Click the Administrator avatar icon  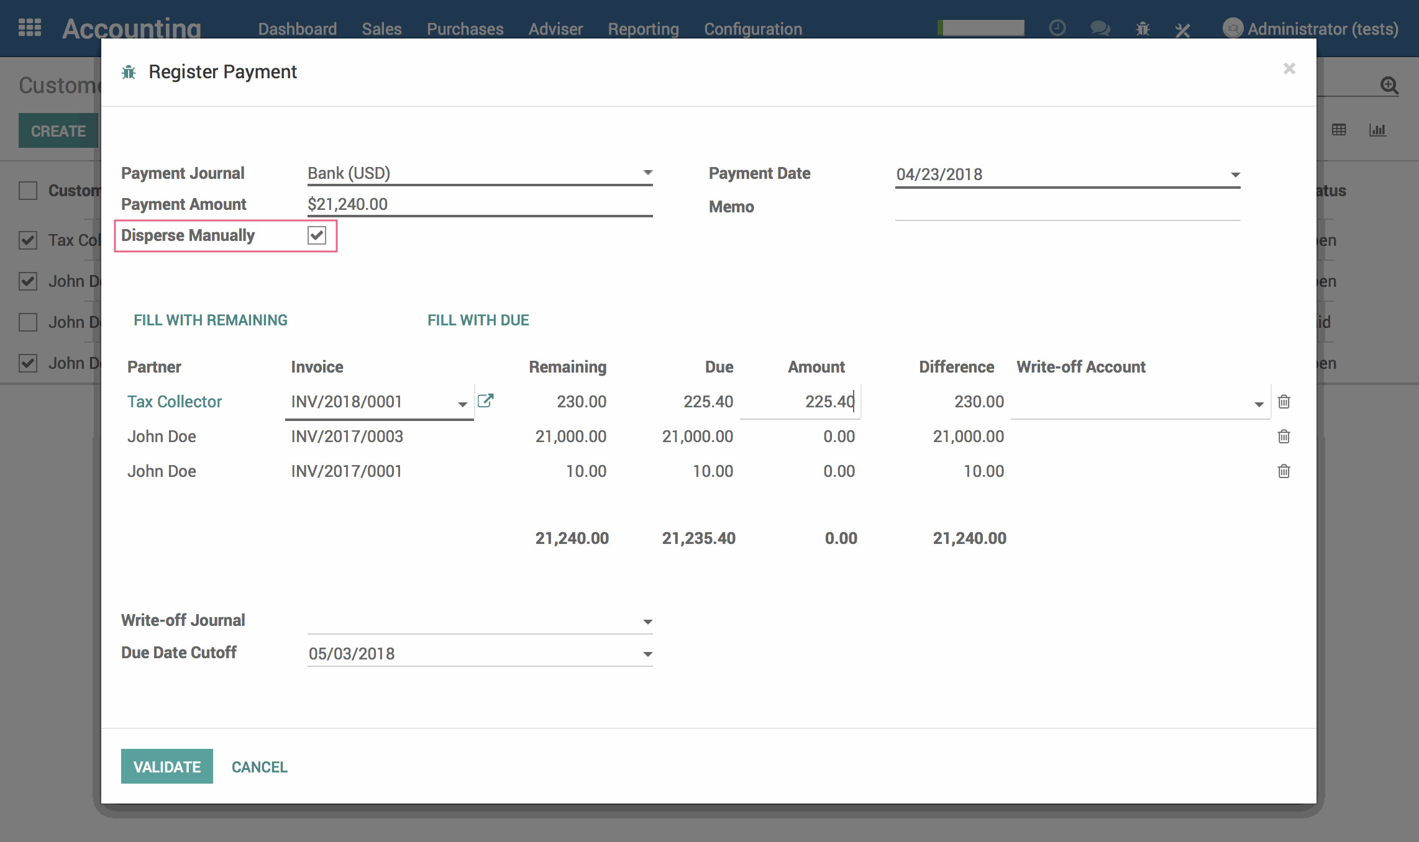[x=1233, y=28]
